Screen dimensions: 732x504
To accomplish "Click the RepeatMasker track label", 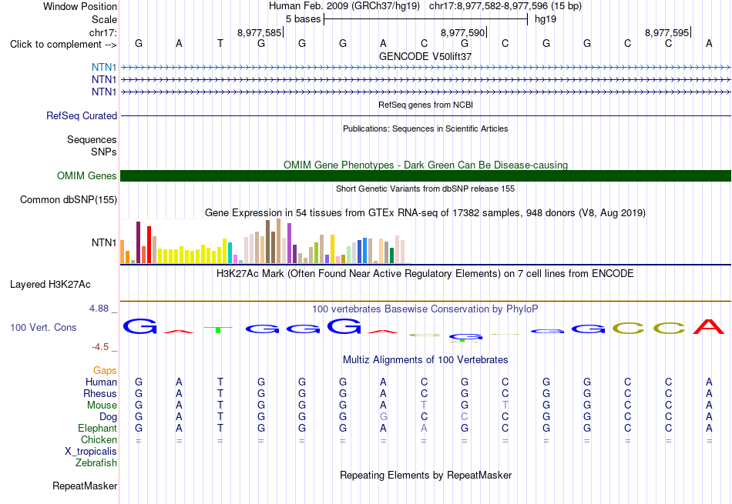I will click(x=85, y=486).
